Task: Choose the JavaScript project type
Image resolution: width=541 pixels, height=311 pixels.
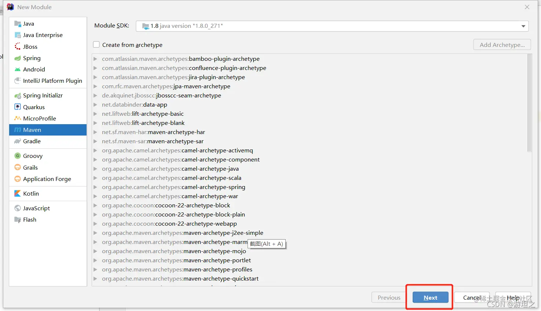Action: click(x=48, y=208)
